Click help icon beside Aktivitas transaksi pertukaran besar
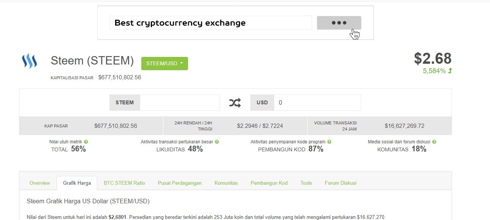This screenshot has height=220, width=490. [217, 142]
